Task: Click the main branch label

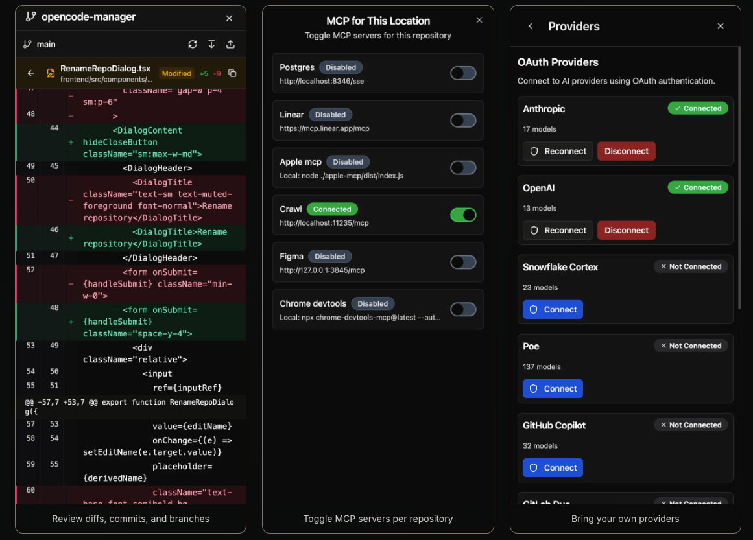Action: pyautogui.click(x=46, y=44)
